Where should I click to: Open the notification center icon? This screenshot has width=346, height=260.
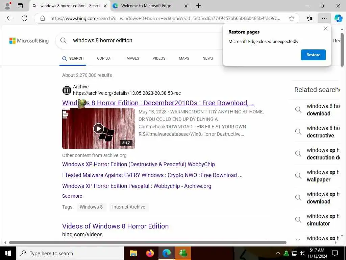335,253
